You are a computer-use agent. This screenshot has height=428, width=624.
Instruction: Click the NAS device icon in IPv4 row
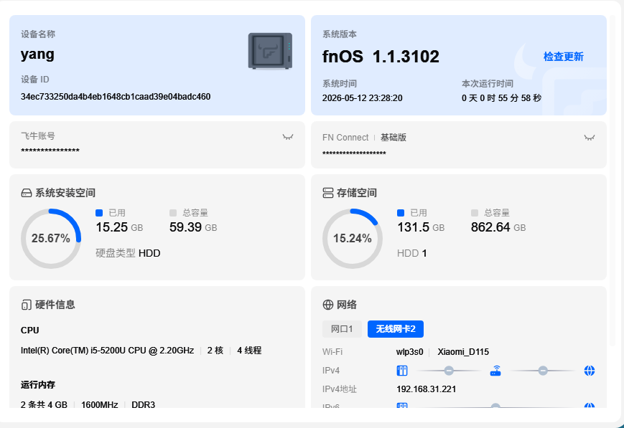[x=402, y=371]
